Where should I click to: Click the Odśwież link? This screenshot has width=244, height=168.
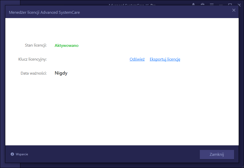pyautogui.click(x=137, y=59)
